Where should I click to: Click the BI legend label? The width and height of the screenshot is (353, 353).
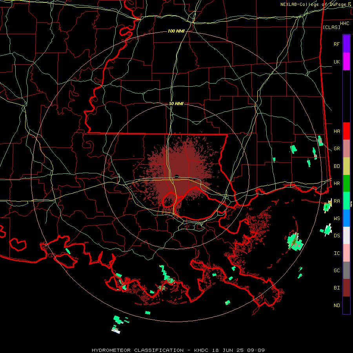tap(337, 288)
